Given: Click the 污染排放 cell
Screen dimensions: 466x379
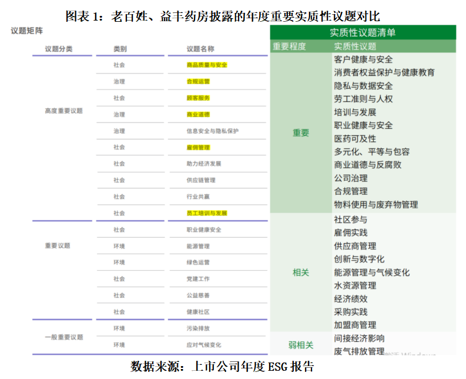Looking at the screenshot, I should pos(198,328).
